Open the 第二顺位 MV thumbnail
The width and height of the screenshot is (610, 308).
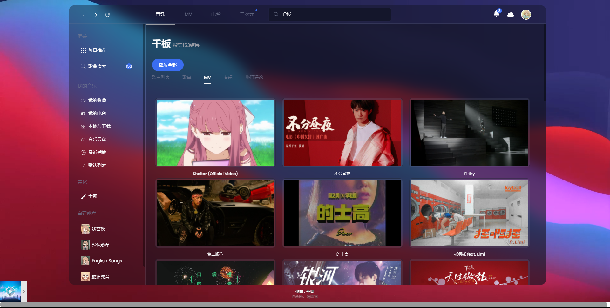click(215, 213)
